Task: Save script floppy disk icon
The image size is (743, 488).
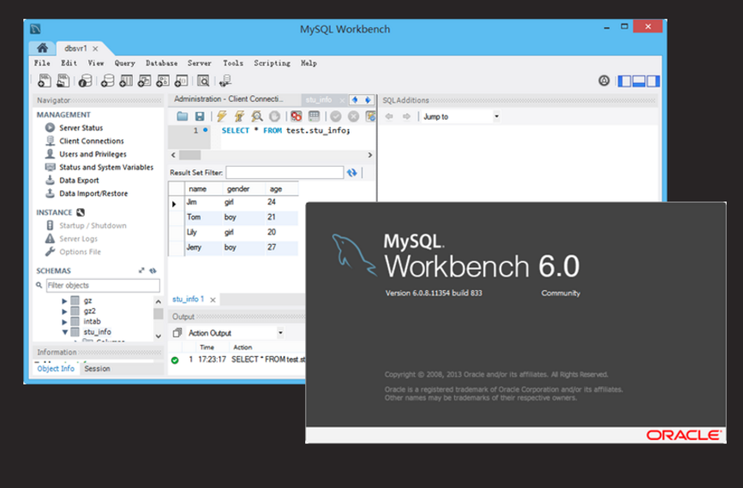Action: [x=200, y=116]
